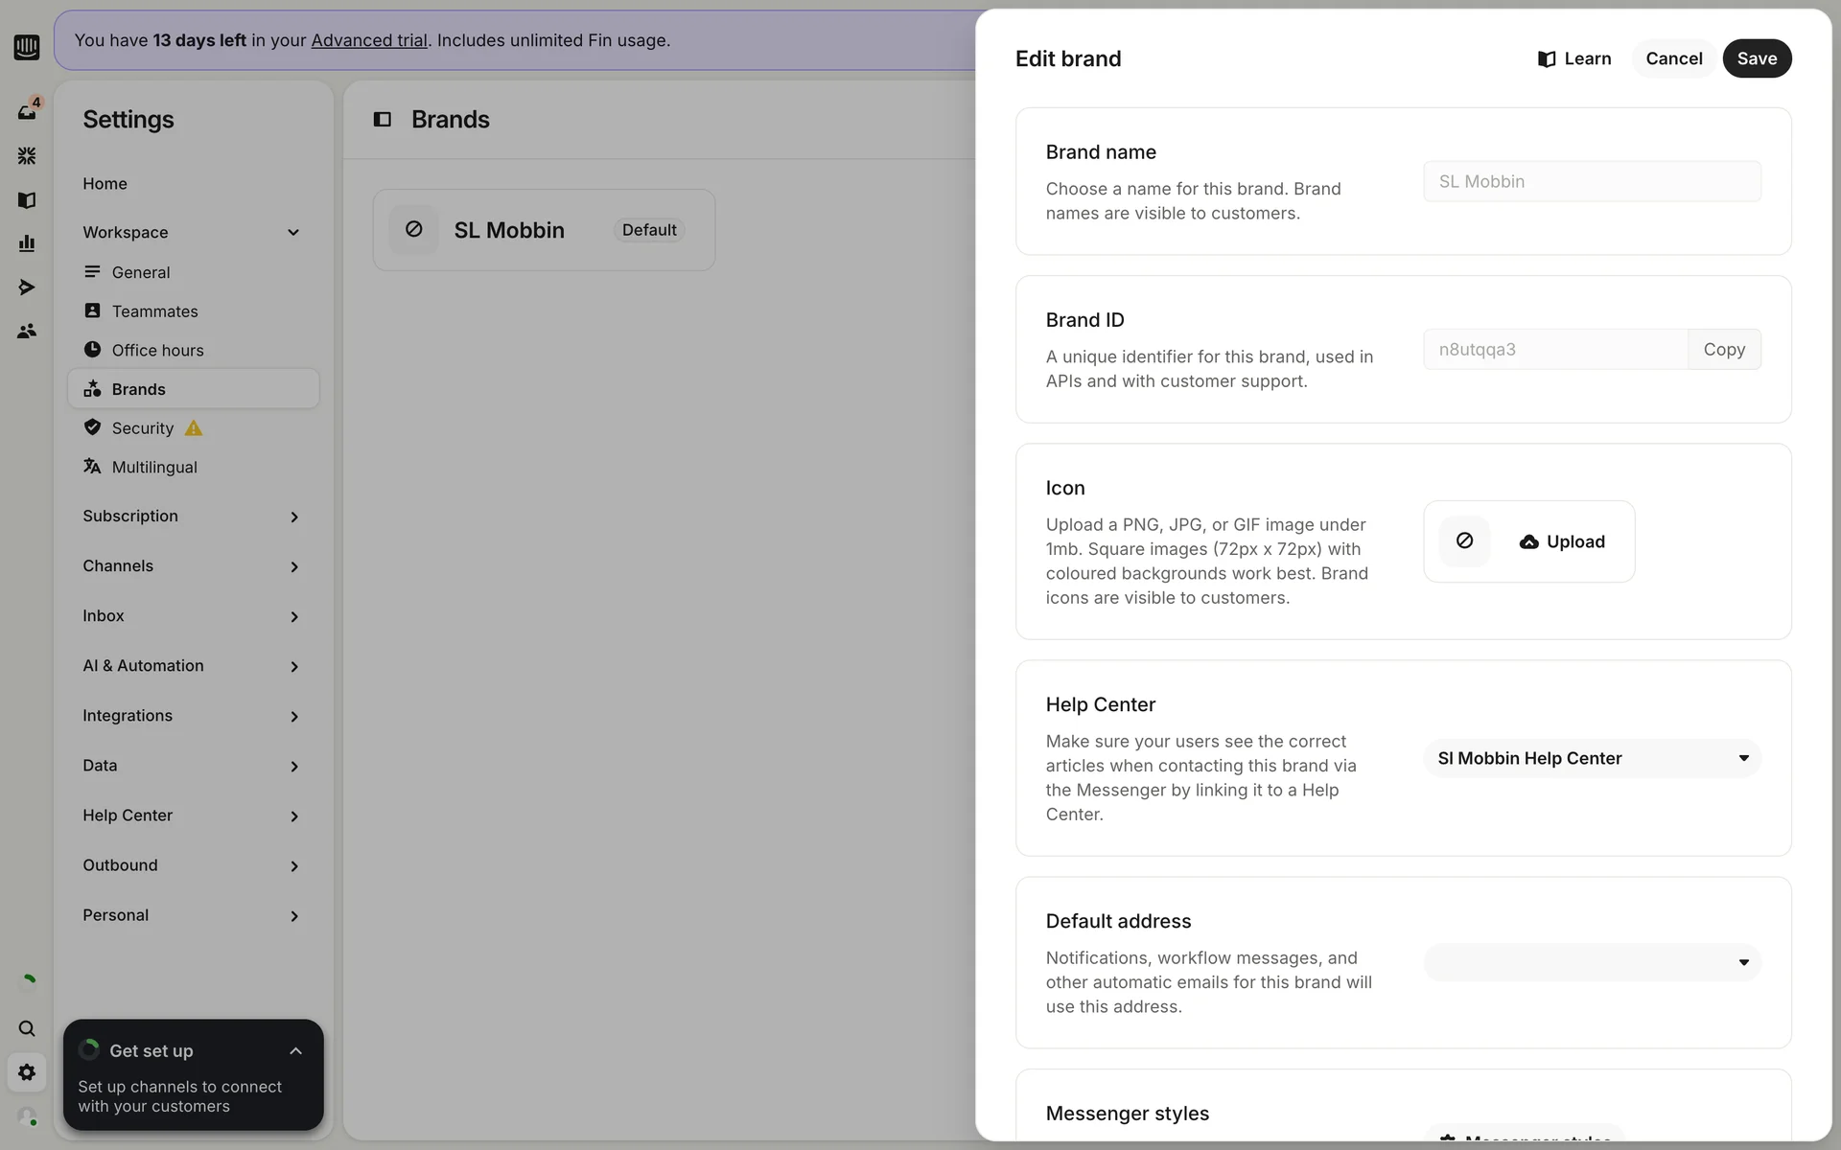Viewport: 1841px width, 1150px height.
Task: Open the Default address dropdown
Action: (1592, 962)
